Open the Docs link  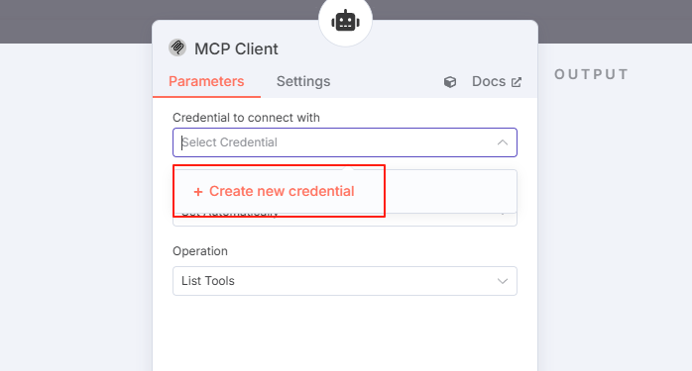(489, 81)
